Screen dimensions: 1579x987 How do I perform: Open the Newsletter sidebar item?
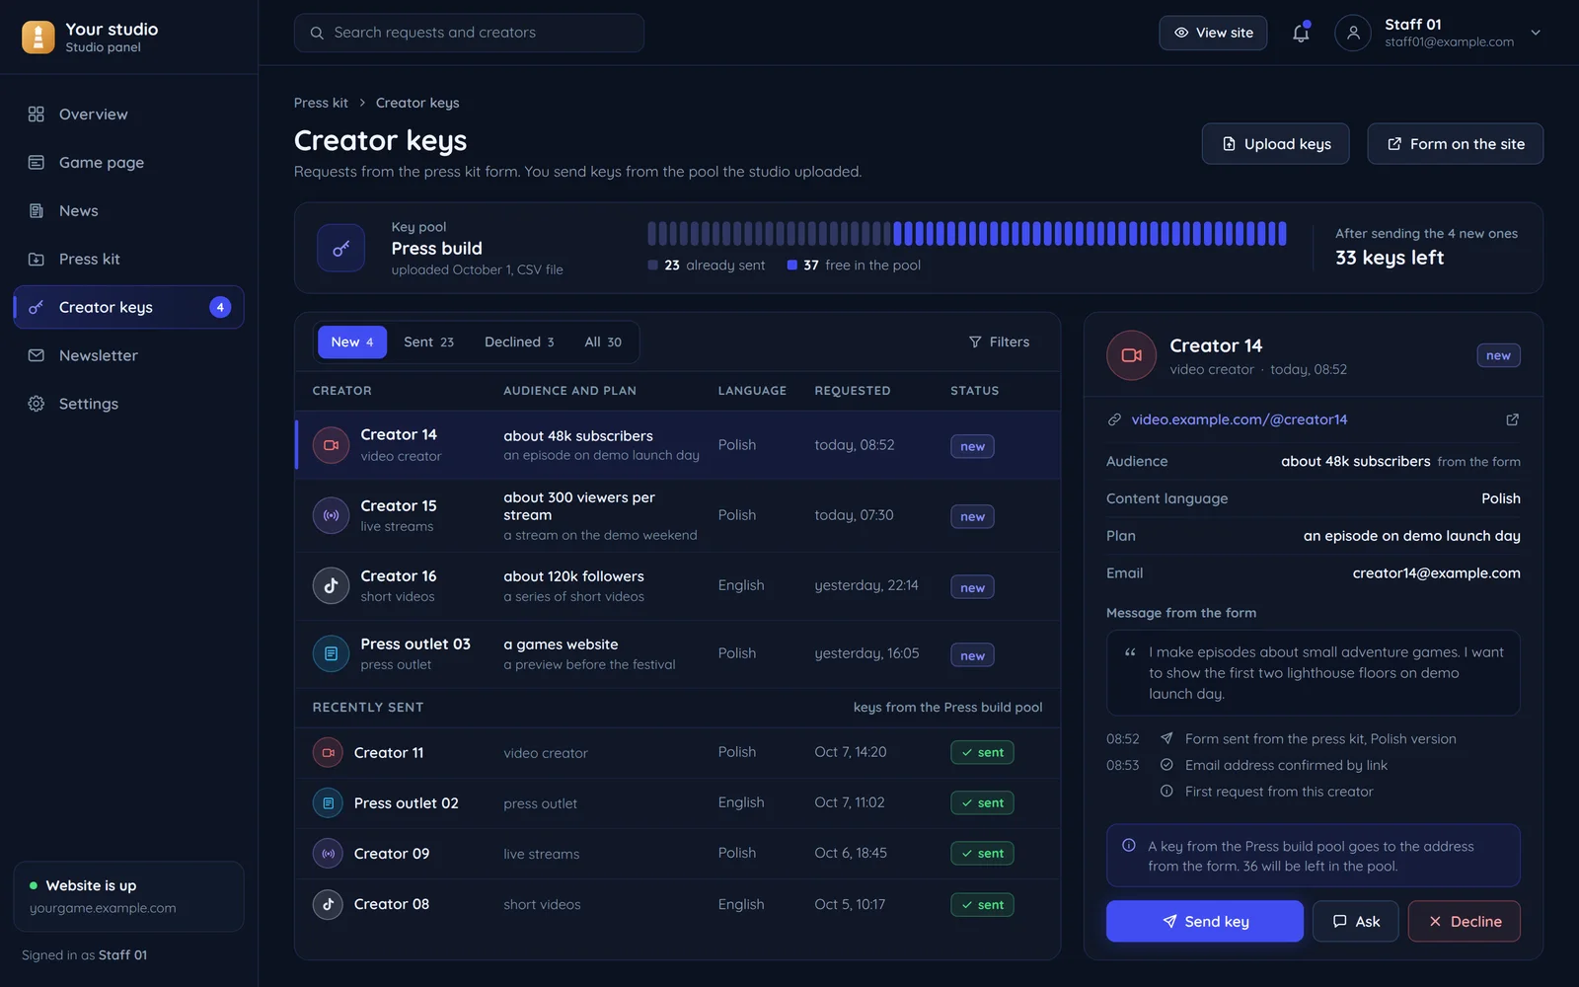[128, 356]
